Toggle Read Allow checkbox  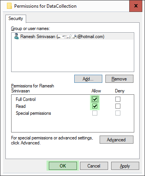(95, 106)
